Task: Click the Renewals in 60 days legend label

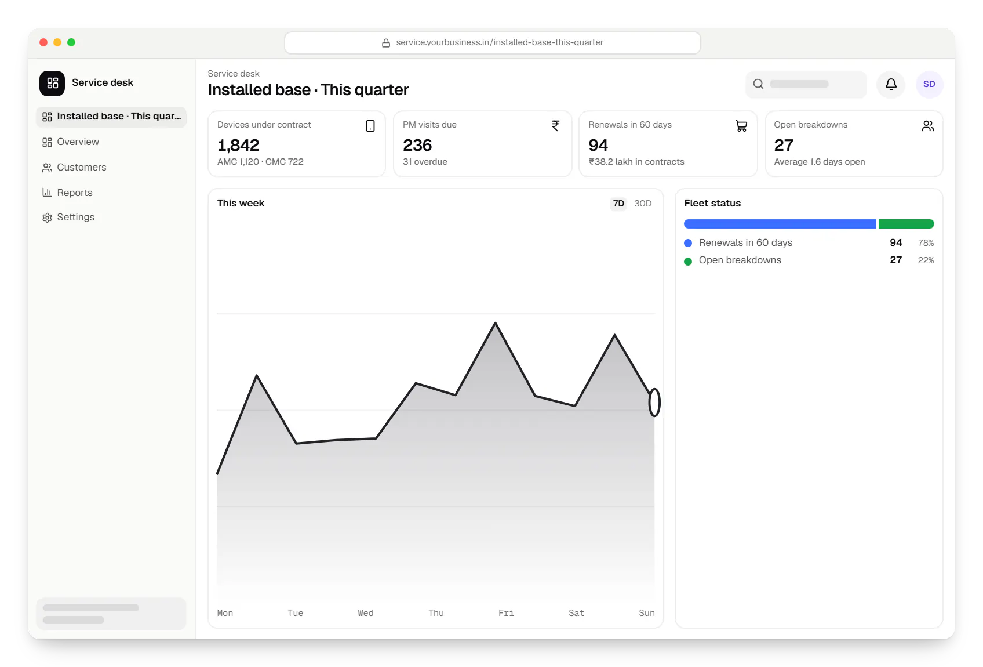Action: click(x=745, y=243)
